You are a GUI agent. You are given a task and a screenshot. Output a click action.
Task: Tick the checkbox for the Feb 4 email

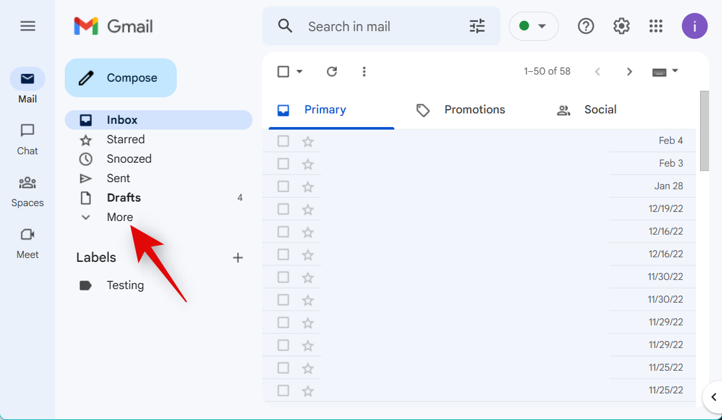(x=283, y=141)
